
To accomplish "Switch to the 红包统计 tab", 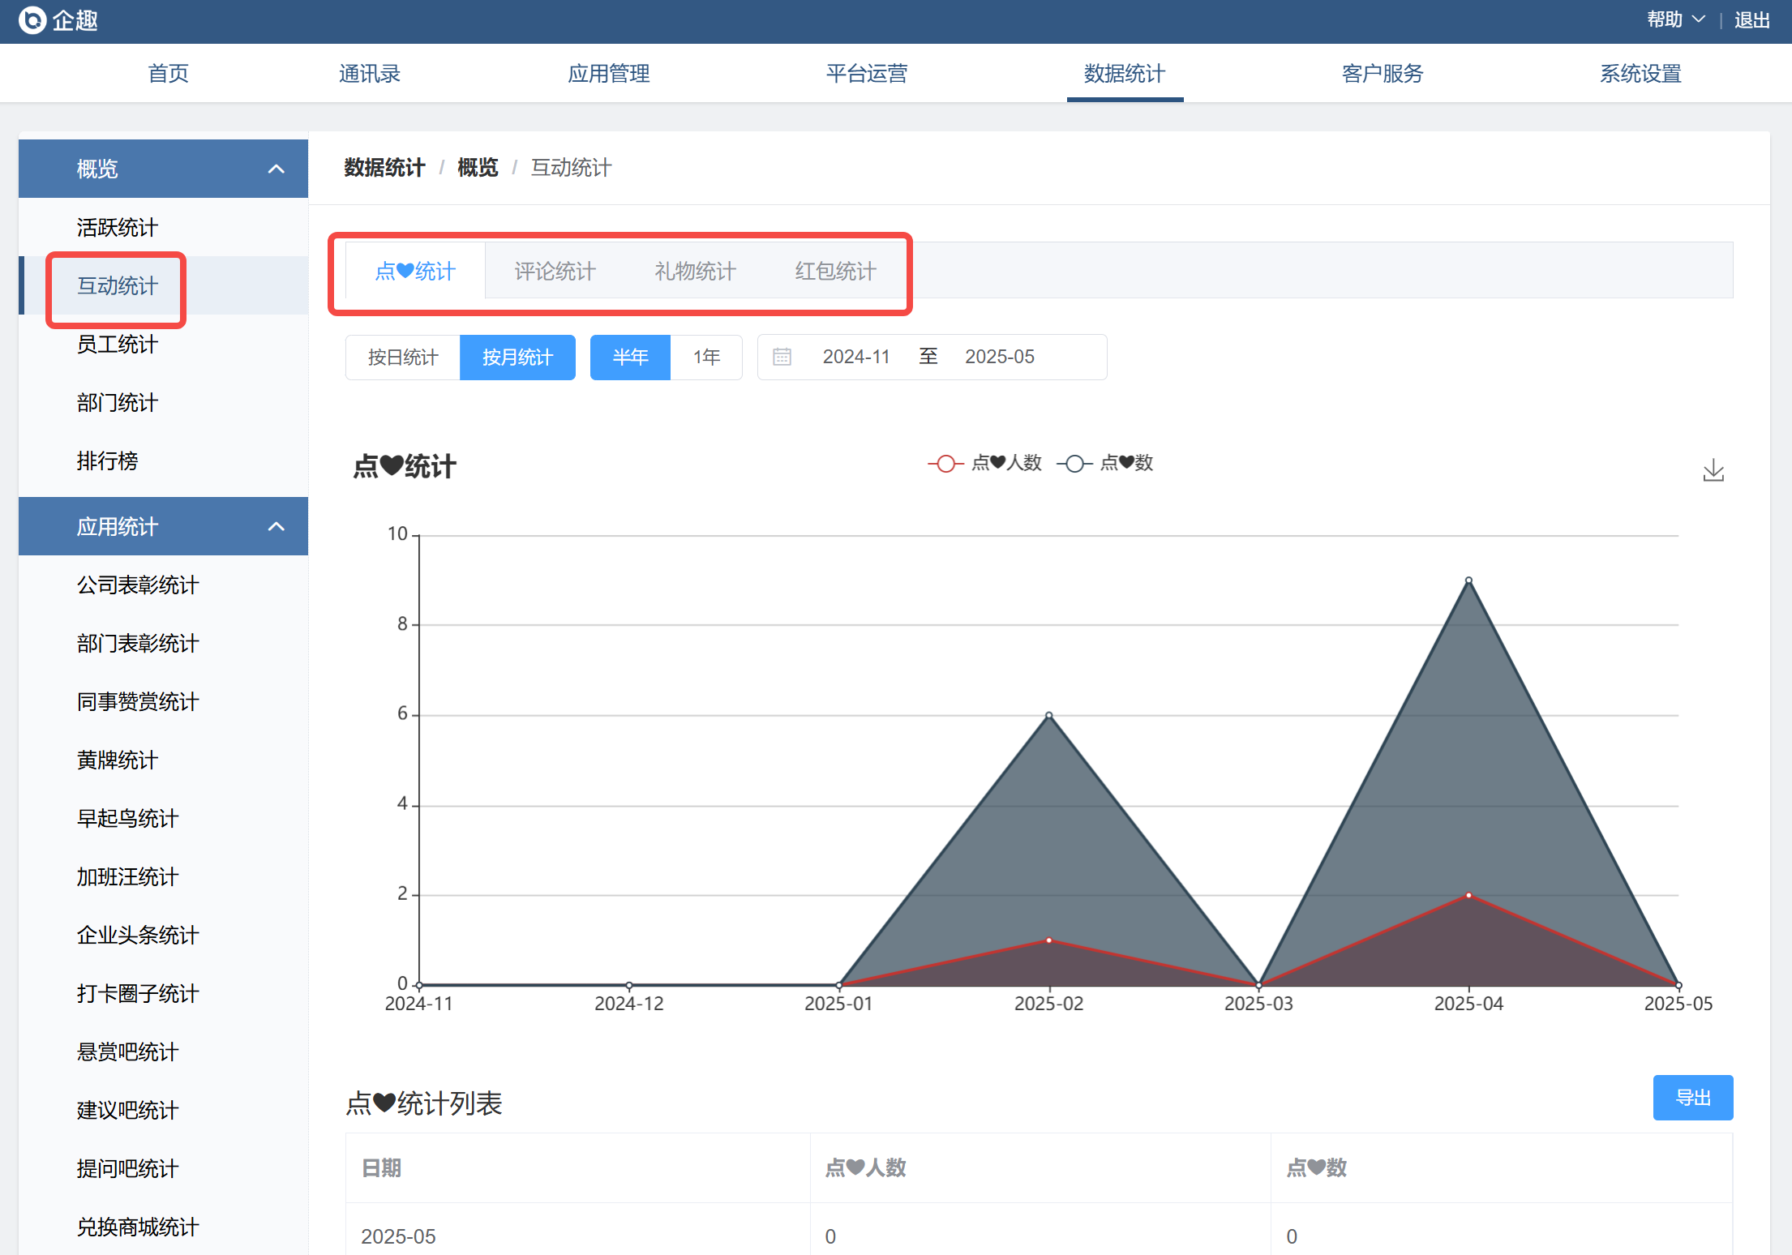I will tap(835, 271).
